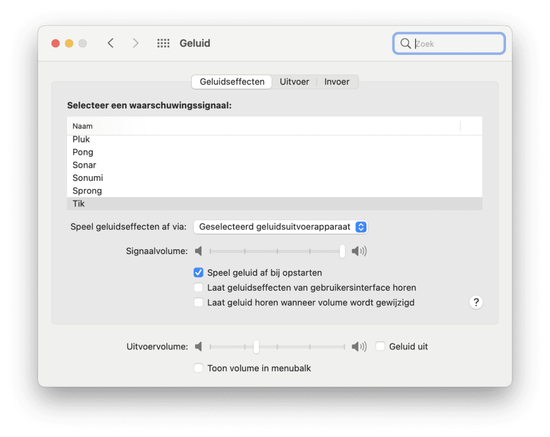
Task: Show all preferences via grid icon
Action: [163, 43]
